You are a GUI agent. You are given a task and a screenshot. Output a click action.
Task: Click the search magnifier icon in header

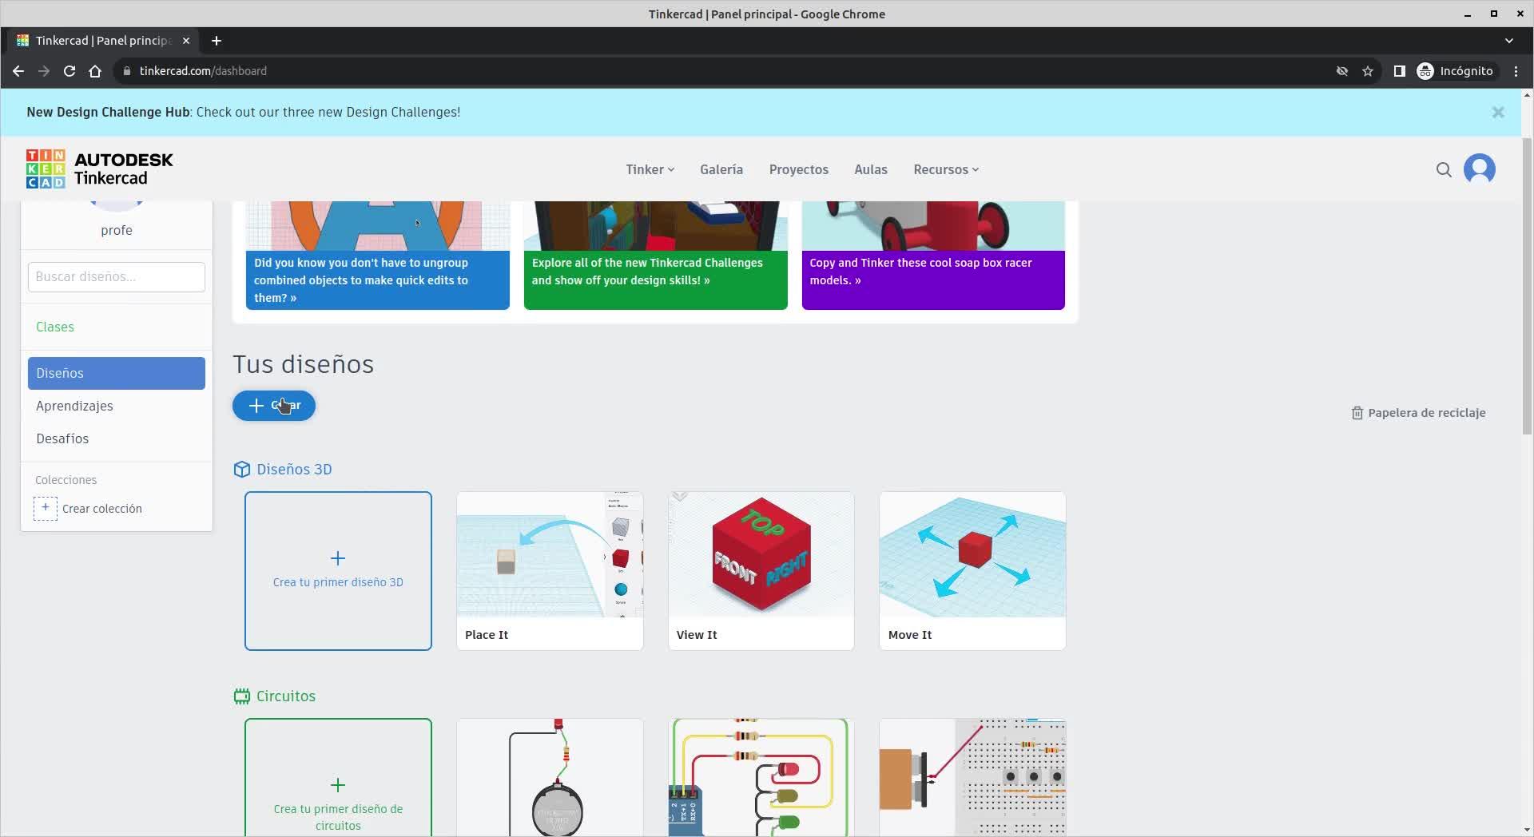coord(1444,169)
